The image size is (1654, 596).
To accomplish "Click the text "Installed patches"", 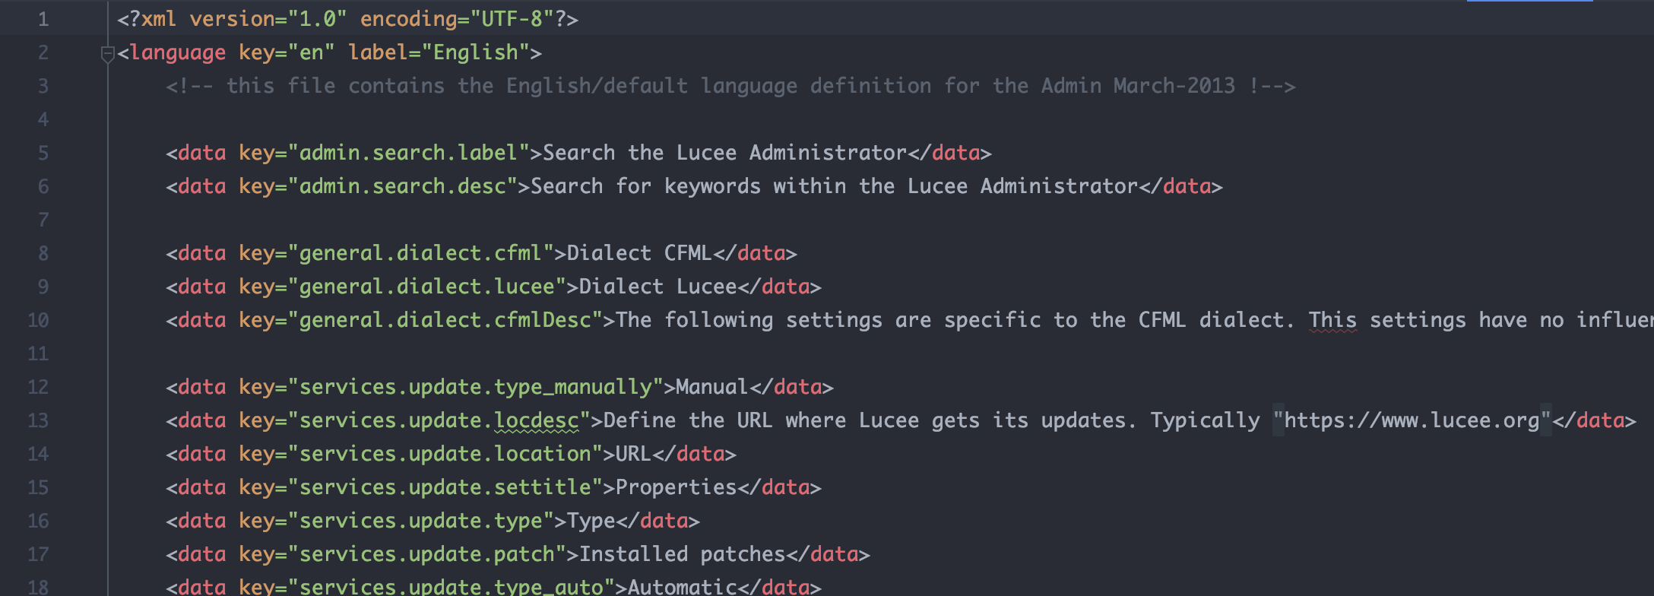I will pyautogui.click(x=682, y=554).
